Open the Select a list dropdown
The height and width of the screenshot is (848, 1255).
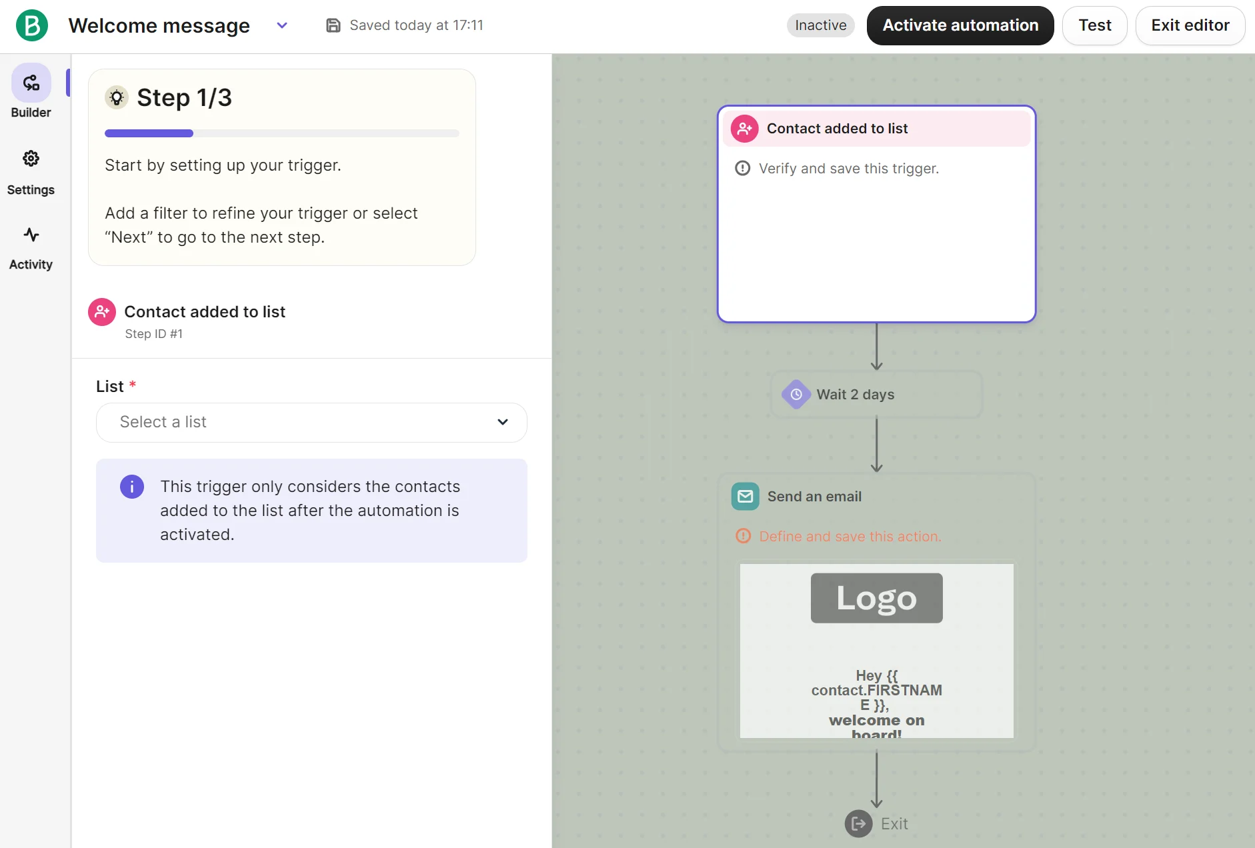[x=311, y=422]
